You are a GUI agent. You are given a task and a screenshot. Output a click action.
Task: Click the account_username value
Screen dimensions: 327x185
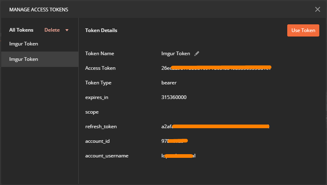178,156
